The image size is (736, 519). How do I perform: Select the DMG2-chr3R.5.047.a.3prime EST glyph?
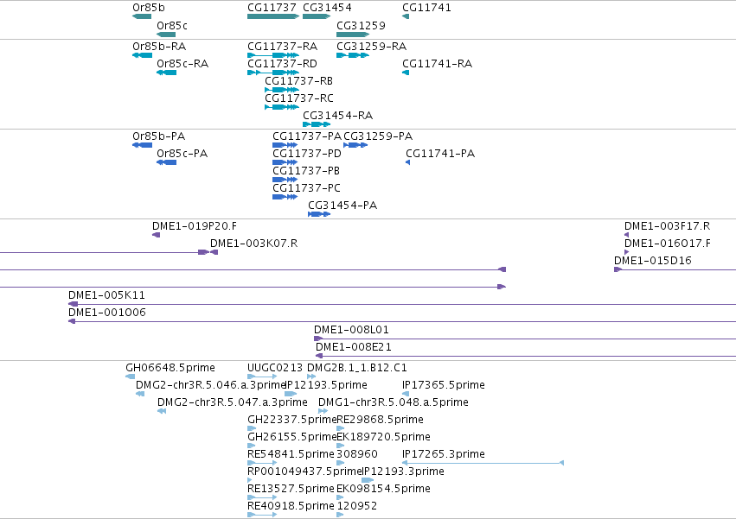click(x=162, y=412)
